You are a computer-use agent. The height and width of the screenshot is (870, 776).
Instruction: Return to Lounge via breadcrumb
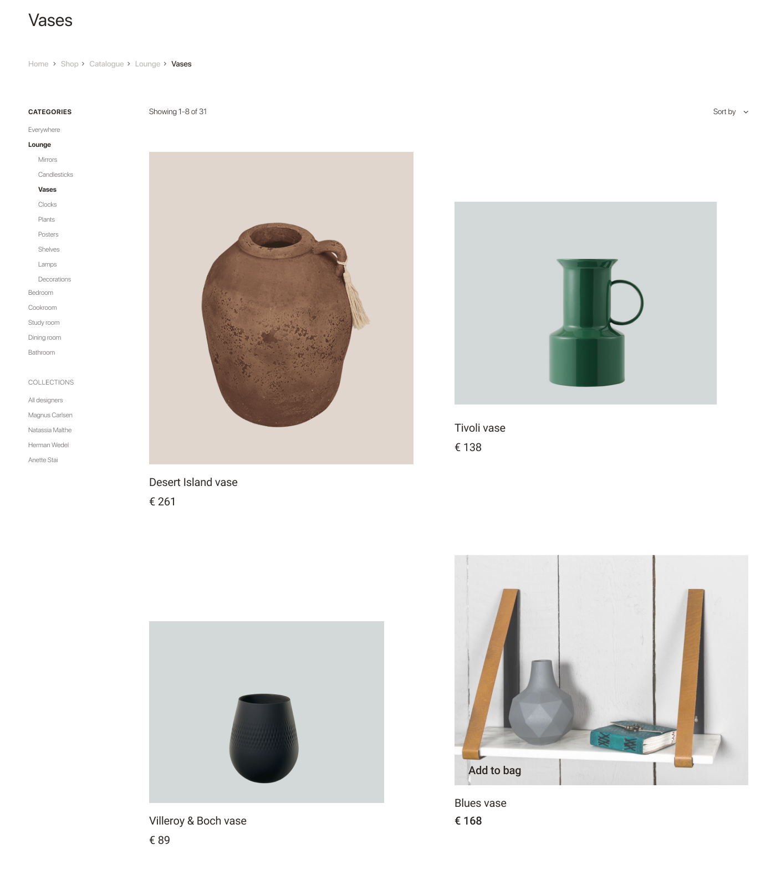tap(147, 64)
